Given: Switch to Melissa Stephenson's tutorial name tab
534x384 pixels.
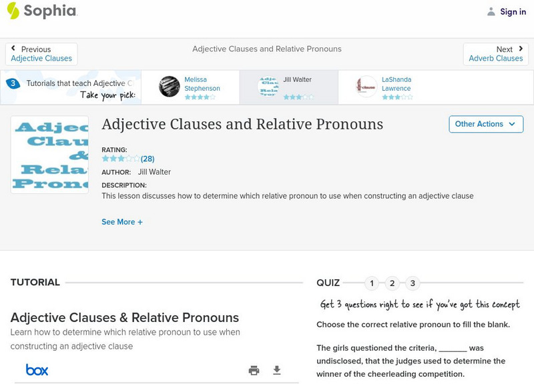Looking at the screenshot, I should (x=202, y=84).
